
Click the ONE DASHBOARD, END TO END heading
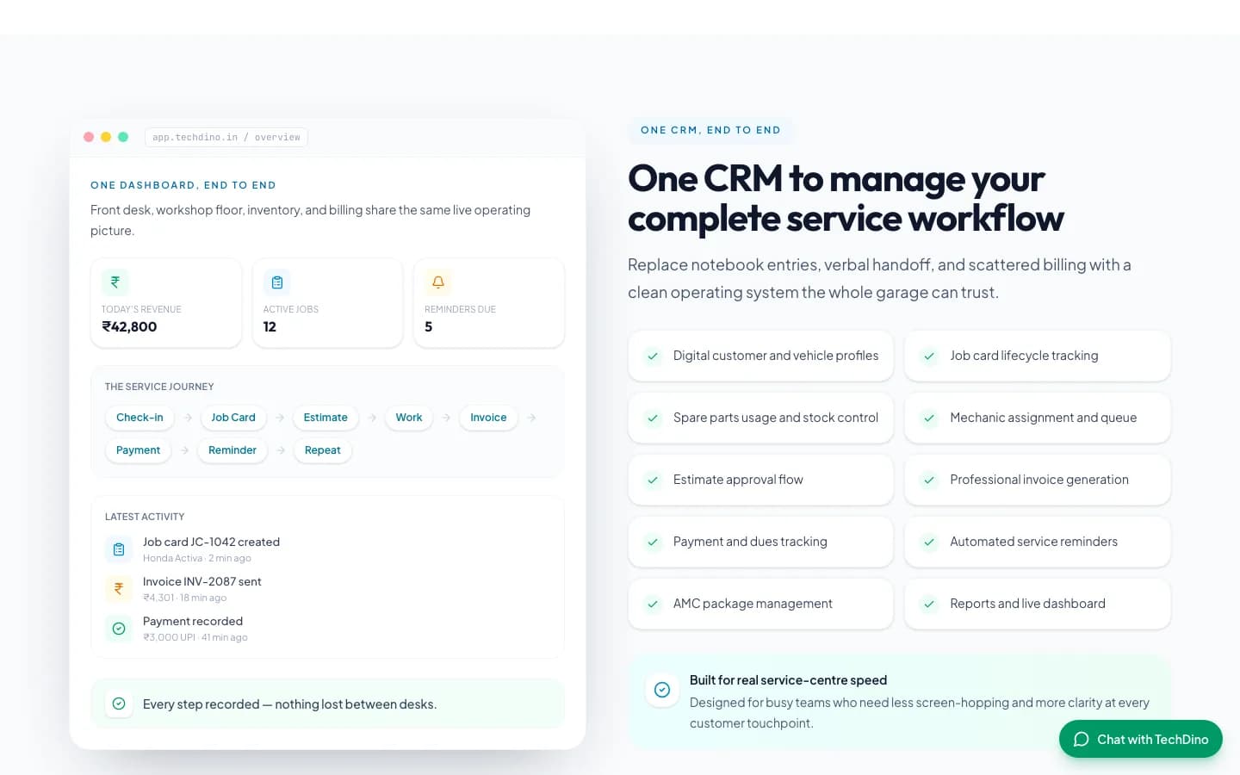tap(183, 185)
